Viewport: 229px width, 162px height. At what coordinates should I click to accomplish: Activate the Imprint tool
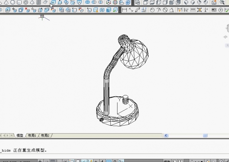coord(89,10)
